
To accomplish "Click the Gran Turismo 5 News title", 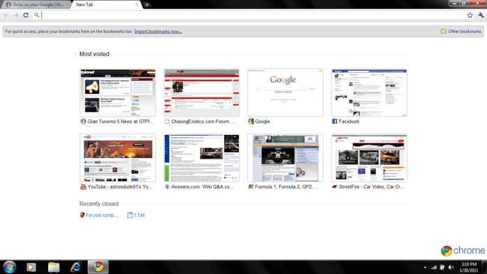I will (121, 121).
